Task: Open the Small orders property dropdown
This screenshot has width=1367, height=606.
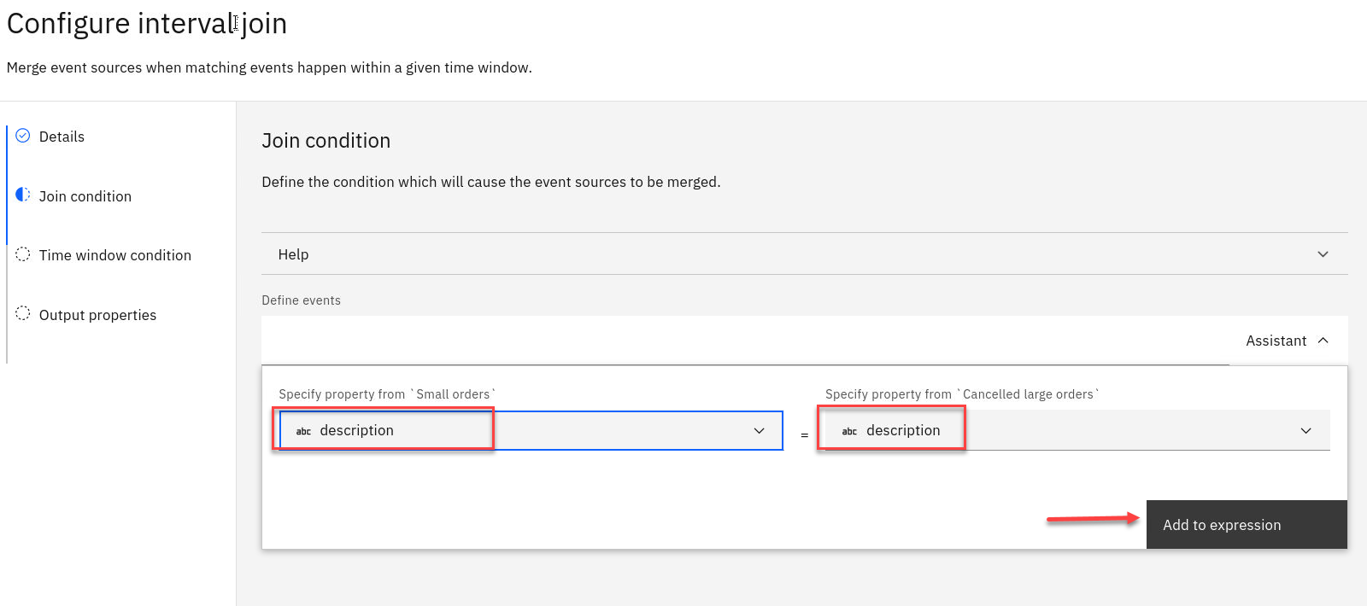Action: (x=530, y=430)
